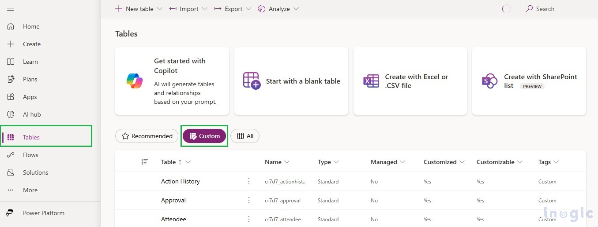Click the Analyze toolbar button

coord(274,9)
